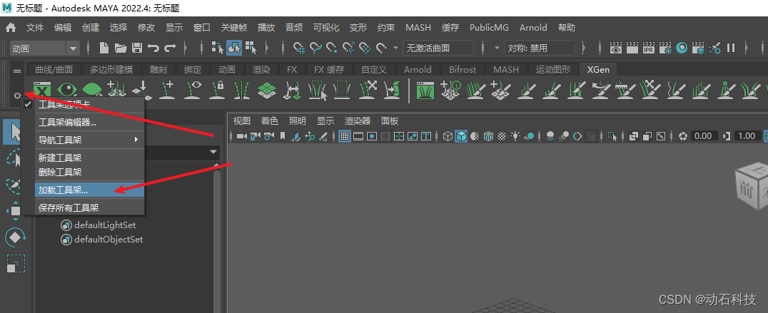This screenshot has height=313, width=768.
Task: Select by object type mode icon
Action: (234, 48)
